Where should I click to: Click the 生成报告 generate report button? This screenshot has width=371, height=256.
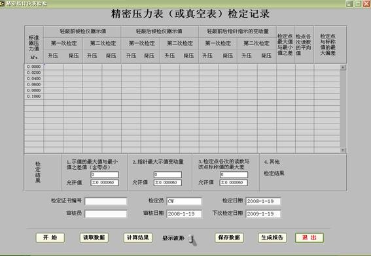pyautogui.click(x=272, y=238)
